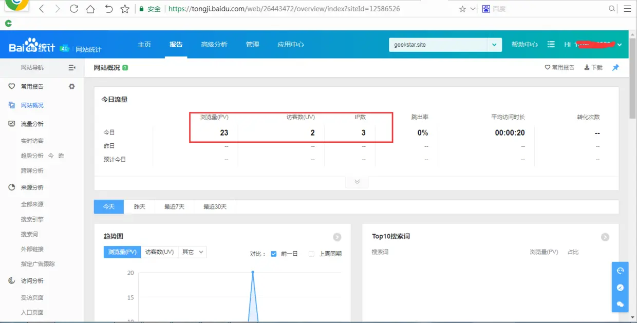Screen dimensions: 637x323
Task: Switch to the 最近30天 tab
Action: [215, 206]
